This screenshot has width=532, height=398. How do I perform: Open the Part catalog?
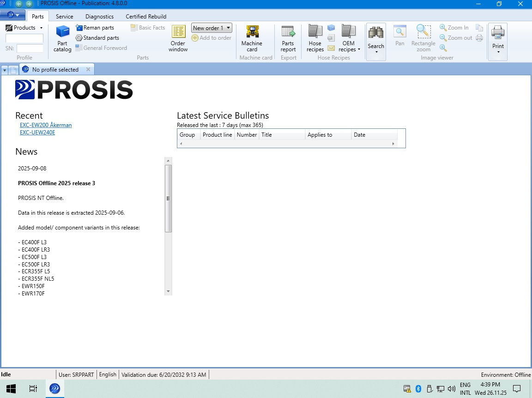click(x=62, y=38)
